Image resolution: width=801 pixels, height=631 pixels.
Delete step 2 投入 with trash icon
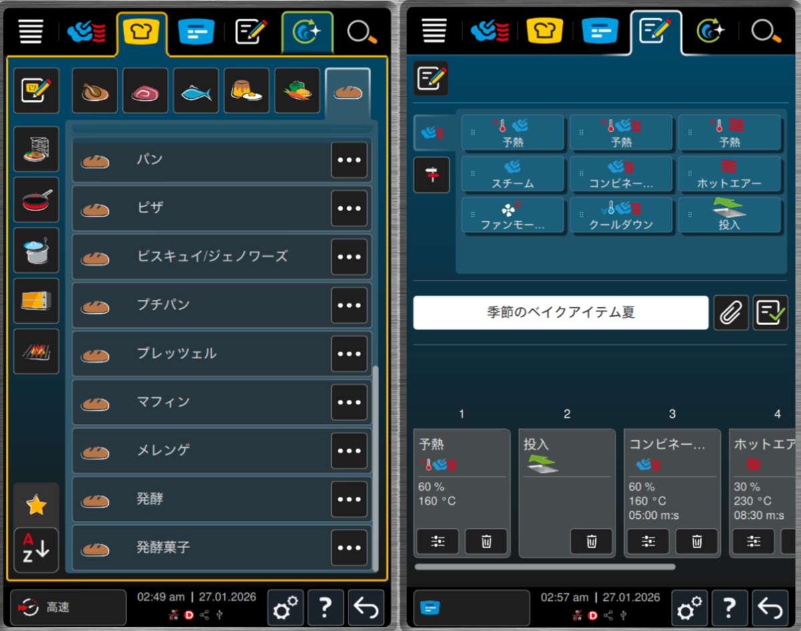click(591, 542)
